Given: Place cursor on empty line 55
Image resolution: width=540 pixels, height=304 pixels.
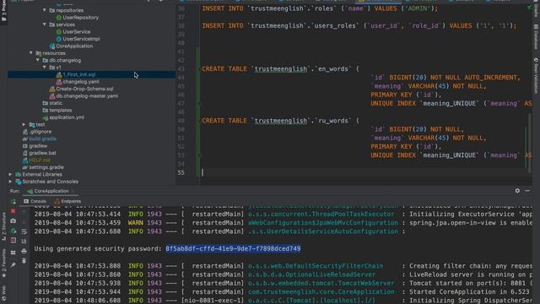Looking at the screenshot, I should click(365, 172).
